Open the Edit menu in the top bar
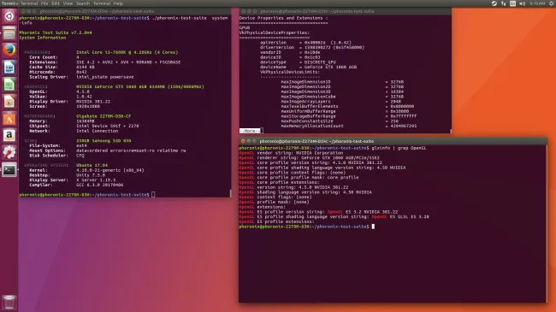The width and height of the screenshot is (556, 312). coord(56,3)
